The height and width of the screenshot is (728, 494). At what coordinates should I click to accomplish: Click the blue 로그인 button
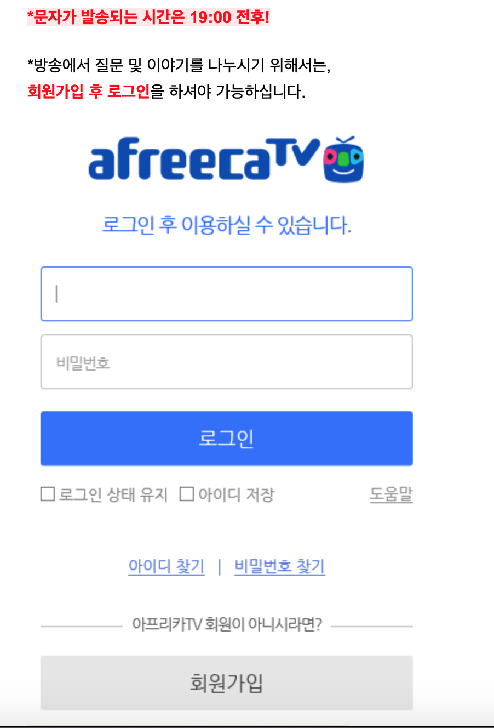(226, 439)
